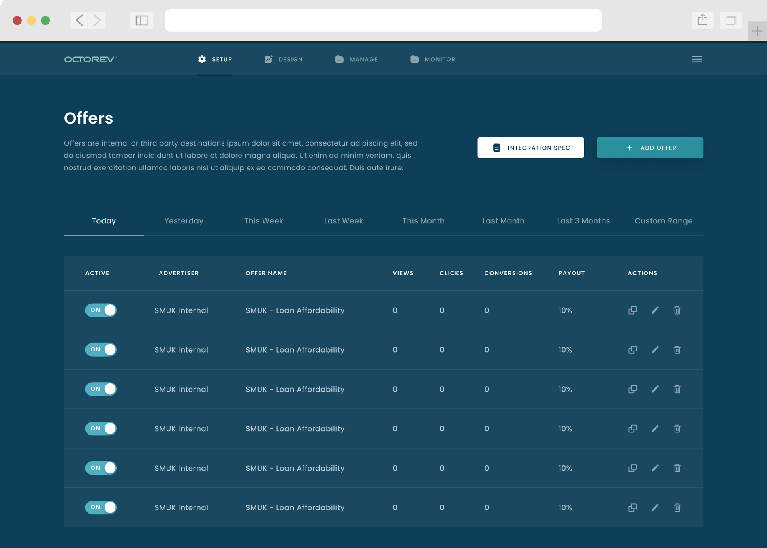
Task: Open the Design navigation menu
Action: pyautogui.click(x=284, y=59)
